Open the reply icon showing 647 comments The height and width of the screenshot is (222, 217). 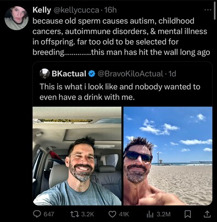pyautogui.click(x=37, y=214)
